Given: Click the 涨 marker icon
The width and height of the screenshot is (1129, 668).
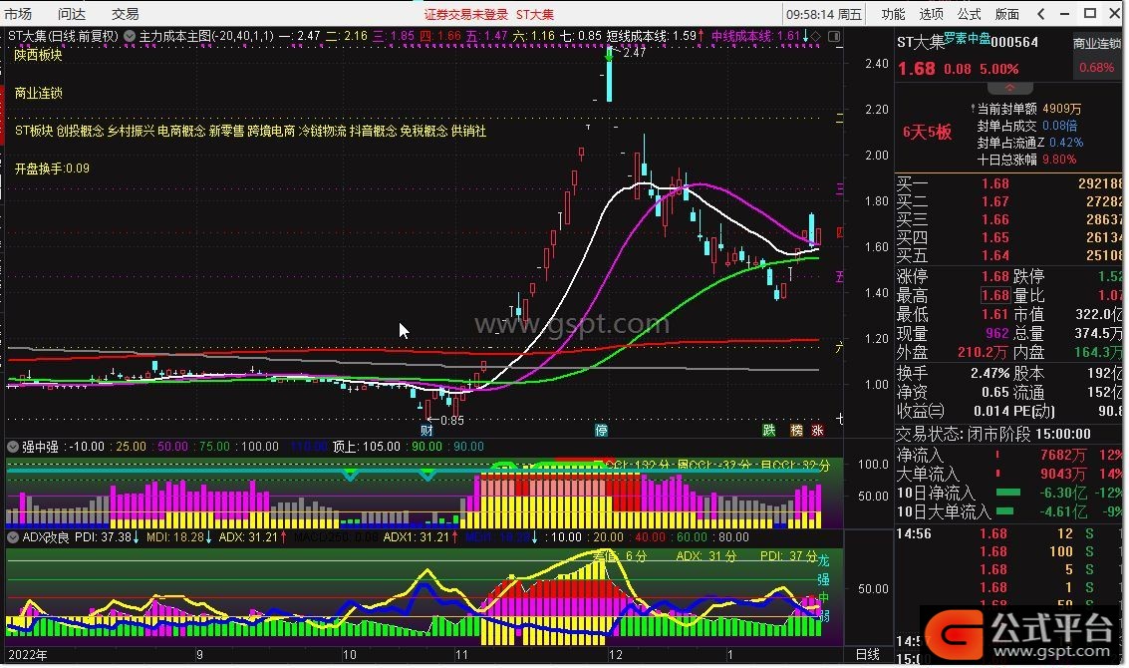Looking at the screenshot, I should click(817, 430).
